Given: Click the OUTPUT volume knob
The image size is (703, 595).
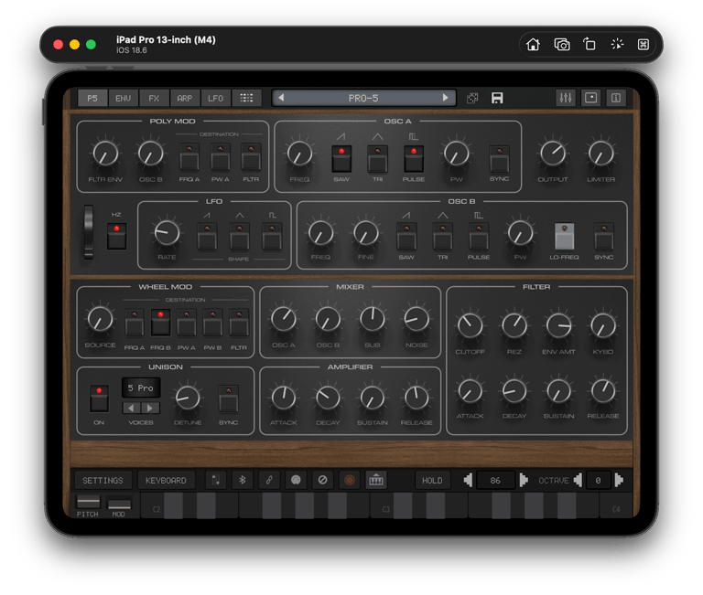Looking at the screenshot, I should (x=553, y=154).
